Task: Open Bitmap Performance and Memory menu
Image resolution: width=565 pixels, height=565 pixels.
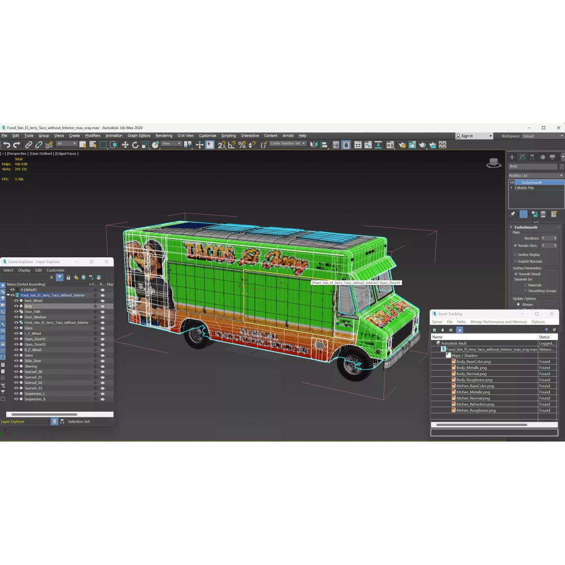Action: click(499, 322)
